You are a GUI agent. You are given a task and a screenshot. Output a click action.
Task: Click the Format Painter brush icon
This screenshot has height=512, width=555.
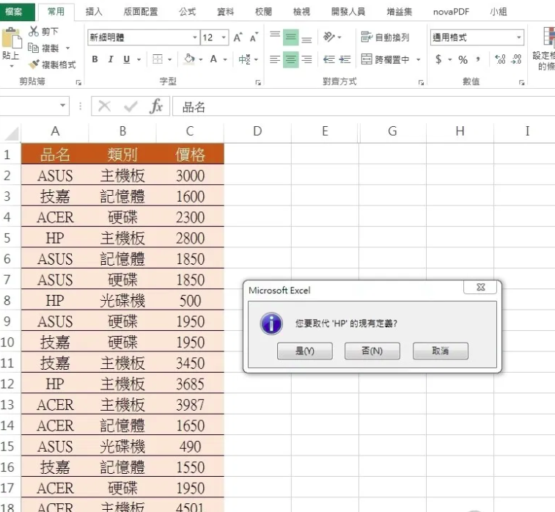34,64
